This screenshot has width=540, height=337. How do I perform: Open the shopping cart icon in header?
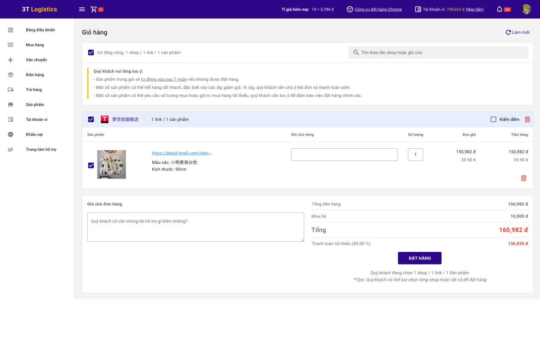coord(94,9)
